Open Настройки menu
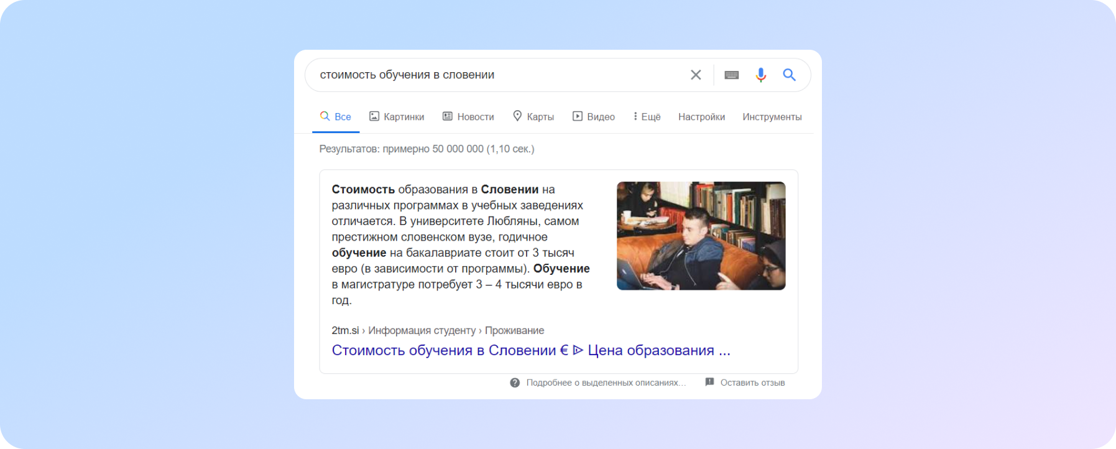 coord(701,117)
